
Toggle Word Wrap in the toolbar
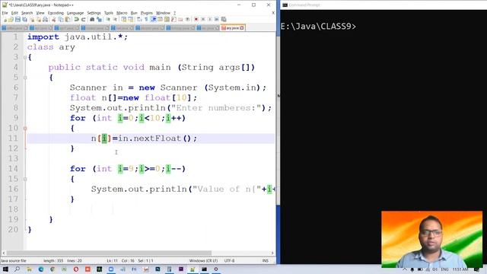[138, 19]
